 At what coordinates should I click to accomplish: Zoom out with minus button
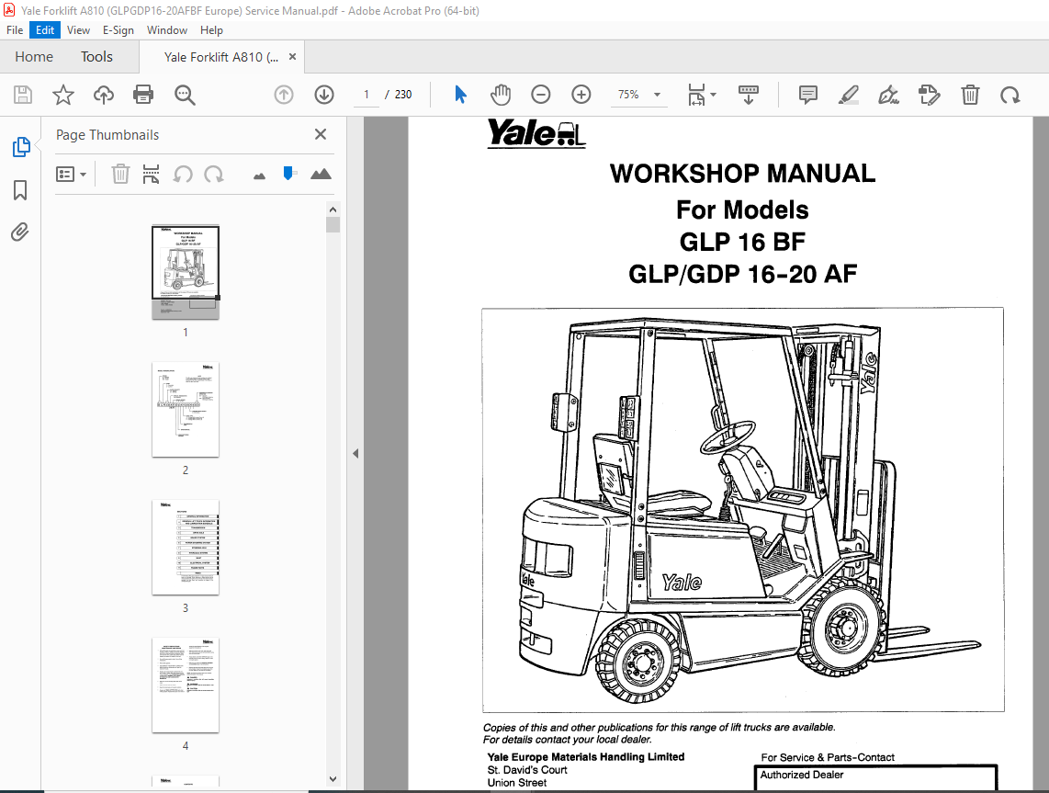tap(540, 95)
